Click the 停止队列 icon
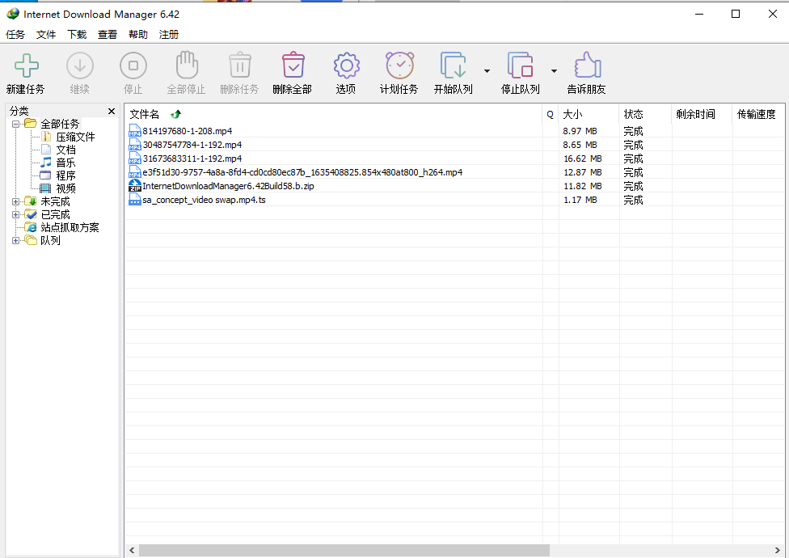Image resolution: width=789 pixels, height=558 pixels. tap(520, 65)
